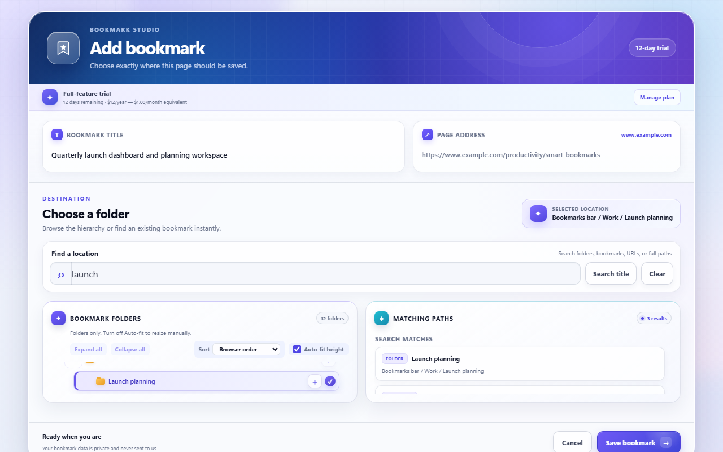Image resolution: width=723 pixels, height=452 pixels.
Task: Click the Bookmark Folders panel icon
Action: 58,319
